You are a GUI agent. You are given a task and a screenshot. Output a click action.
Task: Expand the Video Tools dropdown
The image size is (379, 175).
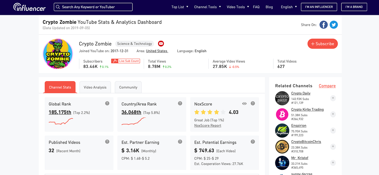click(x=238, y=7)
